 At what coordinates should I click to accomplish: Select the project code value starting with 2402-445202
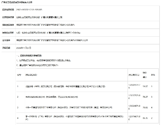pyautogui.click(x=29, y=10)
